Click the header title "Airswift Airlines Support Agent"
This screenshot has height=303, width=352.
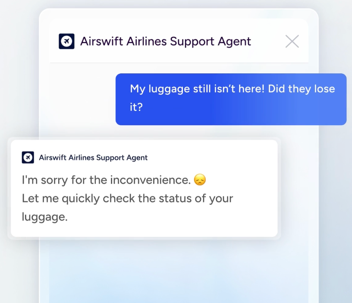(165, 41)
